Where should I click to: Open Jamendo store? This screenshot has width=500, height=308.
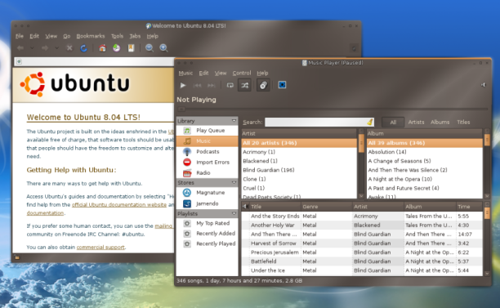click(x=207, y=203)
